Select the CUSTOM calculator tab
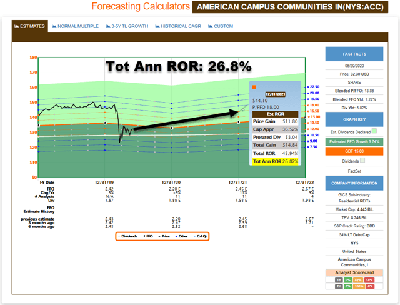The height and width of the screenshot is (305, 400). point(221,26)
